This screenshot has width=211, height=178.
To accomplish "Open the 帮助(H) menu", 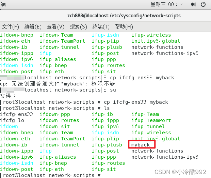I will click(x=124, y=26).
